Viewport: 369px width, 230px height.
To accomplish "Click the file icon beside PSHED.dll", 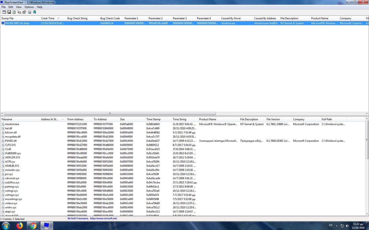I will click(3, 141).
